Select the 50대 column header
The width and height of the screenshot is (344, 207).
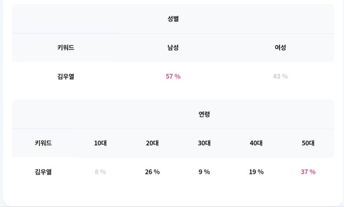308,143
